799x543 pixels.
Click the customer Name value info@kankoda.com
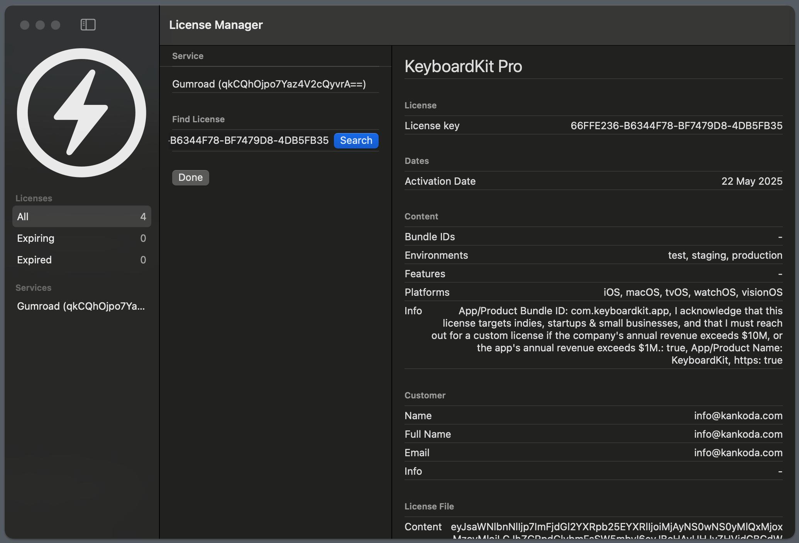click(x=738, y=415)
